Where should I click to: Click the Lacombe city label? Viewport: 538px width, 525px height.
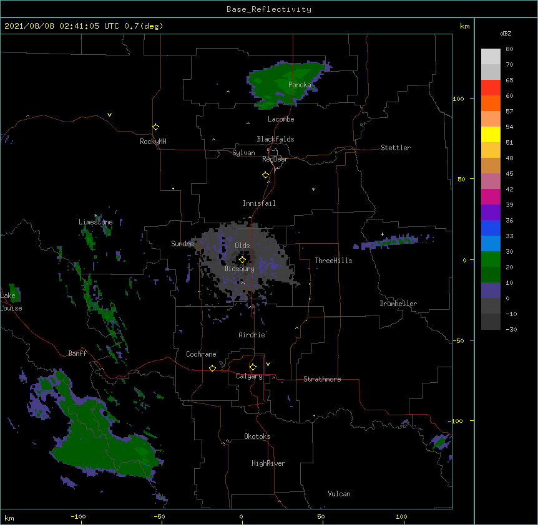point(281,119)
